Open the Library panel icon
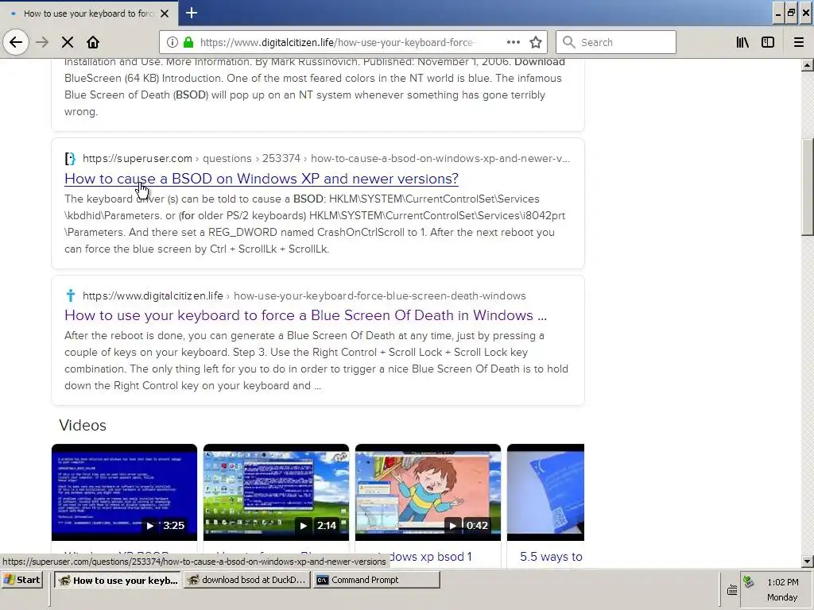This screenshot has width=814, height=610. tap(742, 42)
